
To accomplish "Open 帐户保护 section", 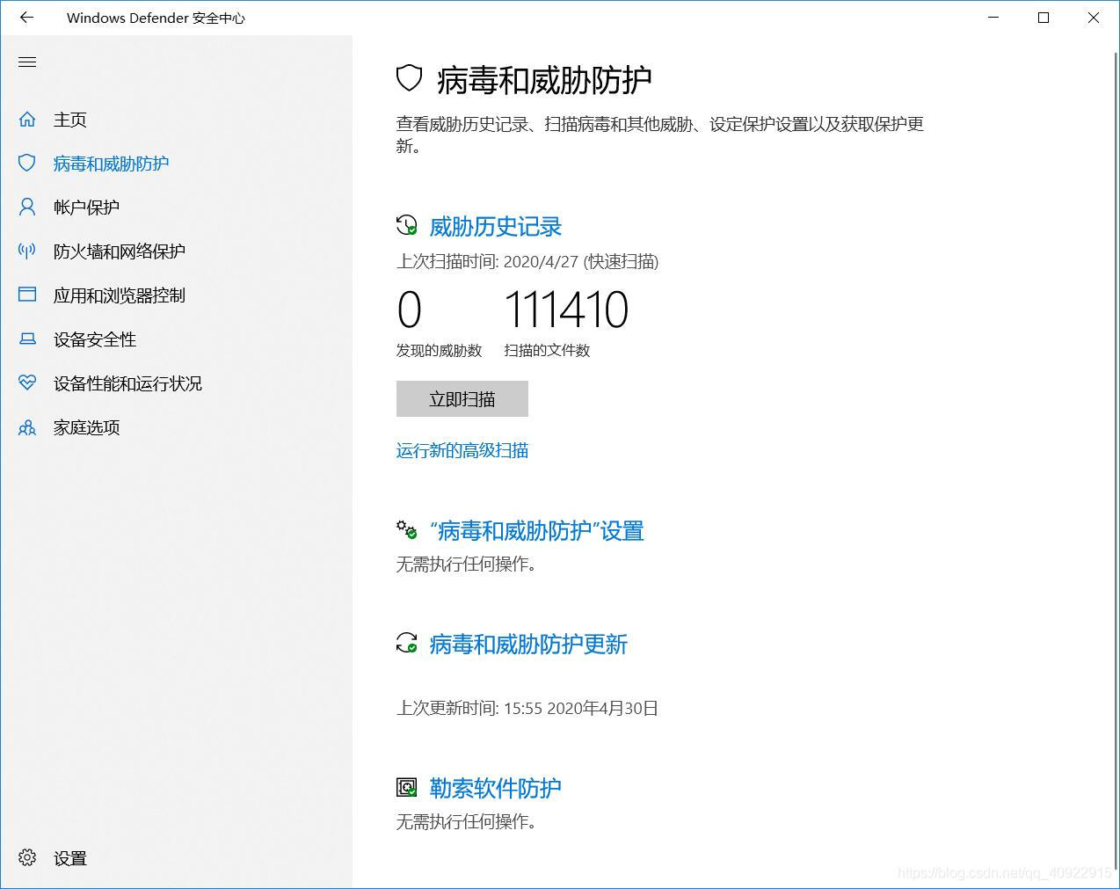I will coord(86,208).
